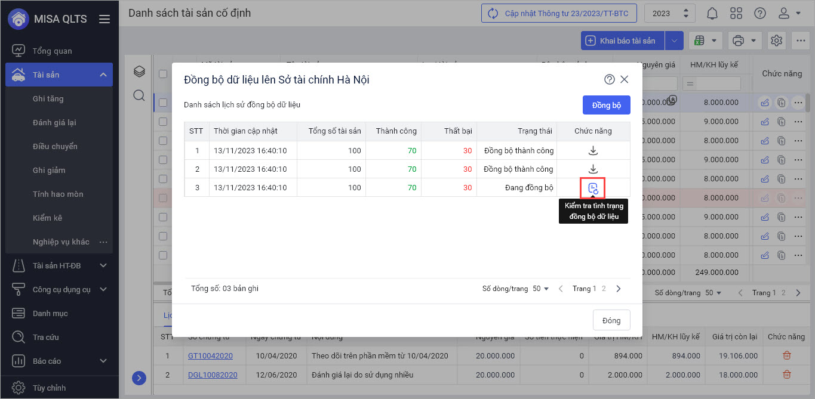Viewport: 815px width, 399px height.
Task: Click the layers icon left of table
Action: pos(139,72)
